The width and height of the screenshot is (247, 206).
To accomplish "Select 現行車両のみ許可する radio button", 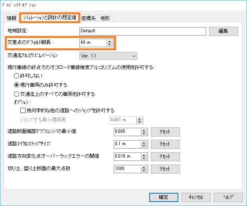I will [x=16, y=85].
